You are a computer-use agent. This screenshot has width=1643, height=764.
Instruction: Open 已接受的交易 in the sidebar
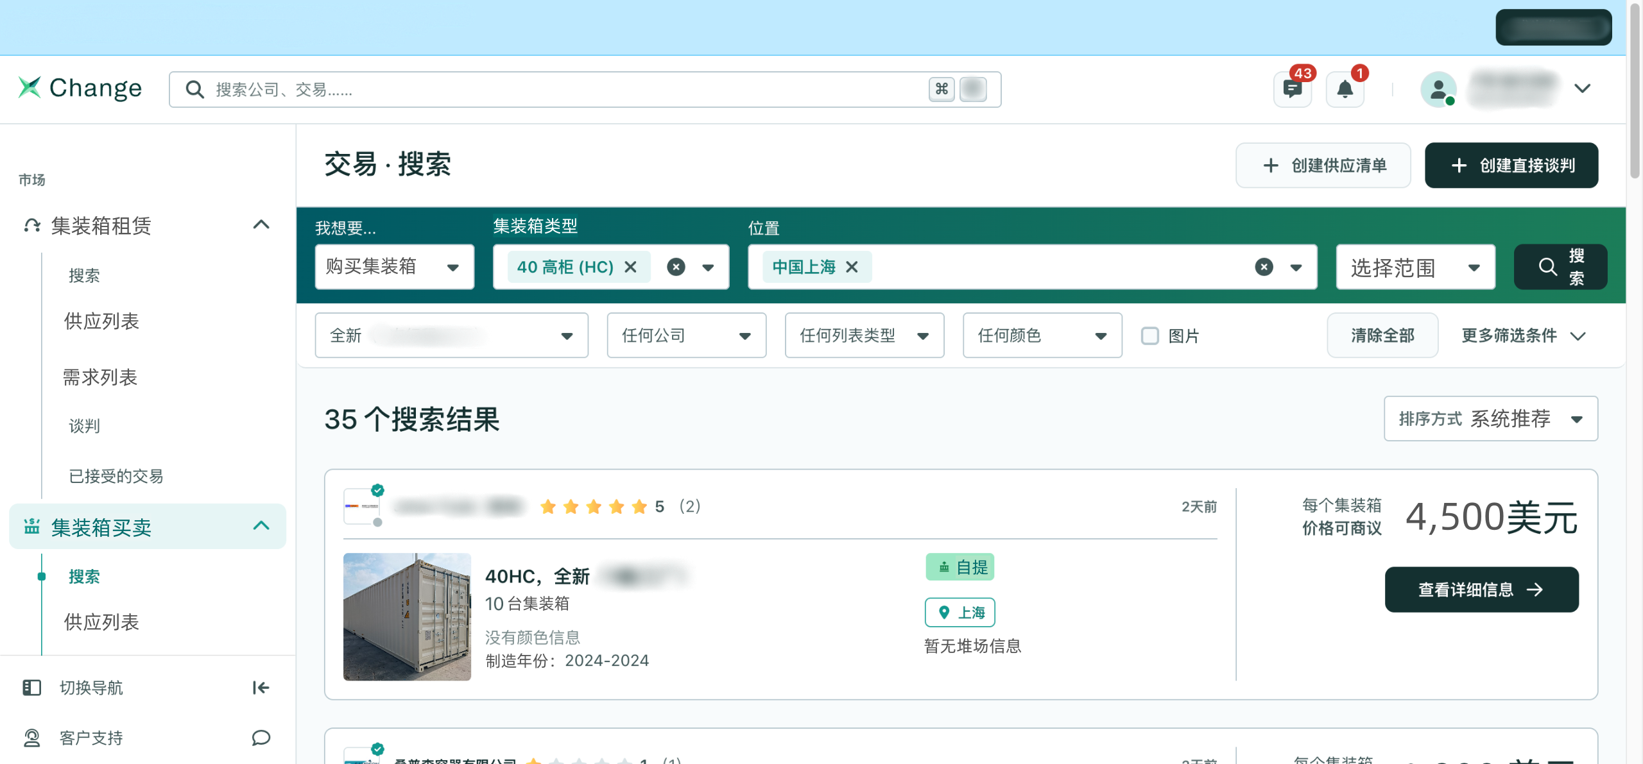coord(116,476)
